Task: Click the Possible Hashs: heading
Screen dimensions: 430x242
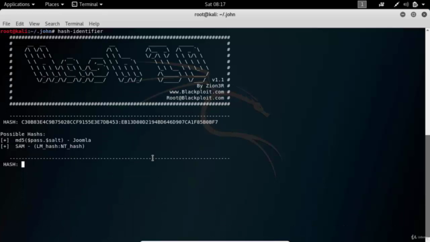Action: [x=23, y=134]
